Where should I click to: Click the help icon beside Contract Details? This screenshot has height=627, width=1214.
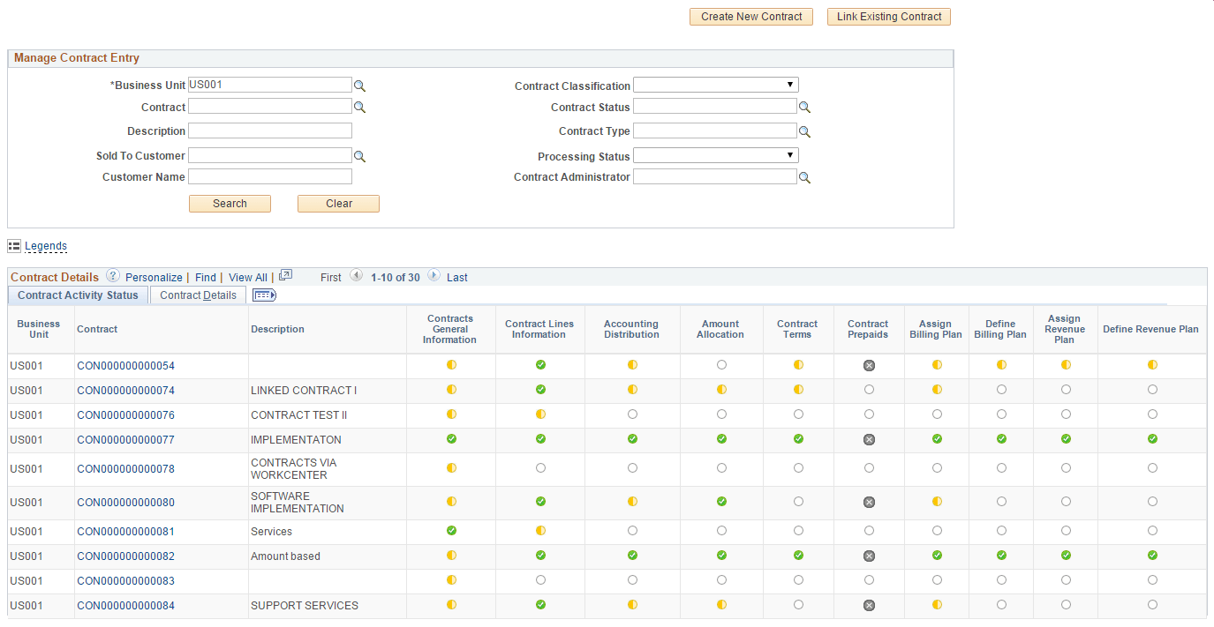112,276
